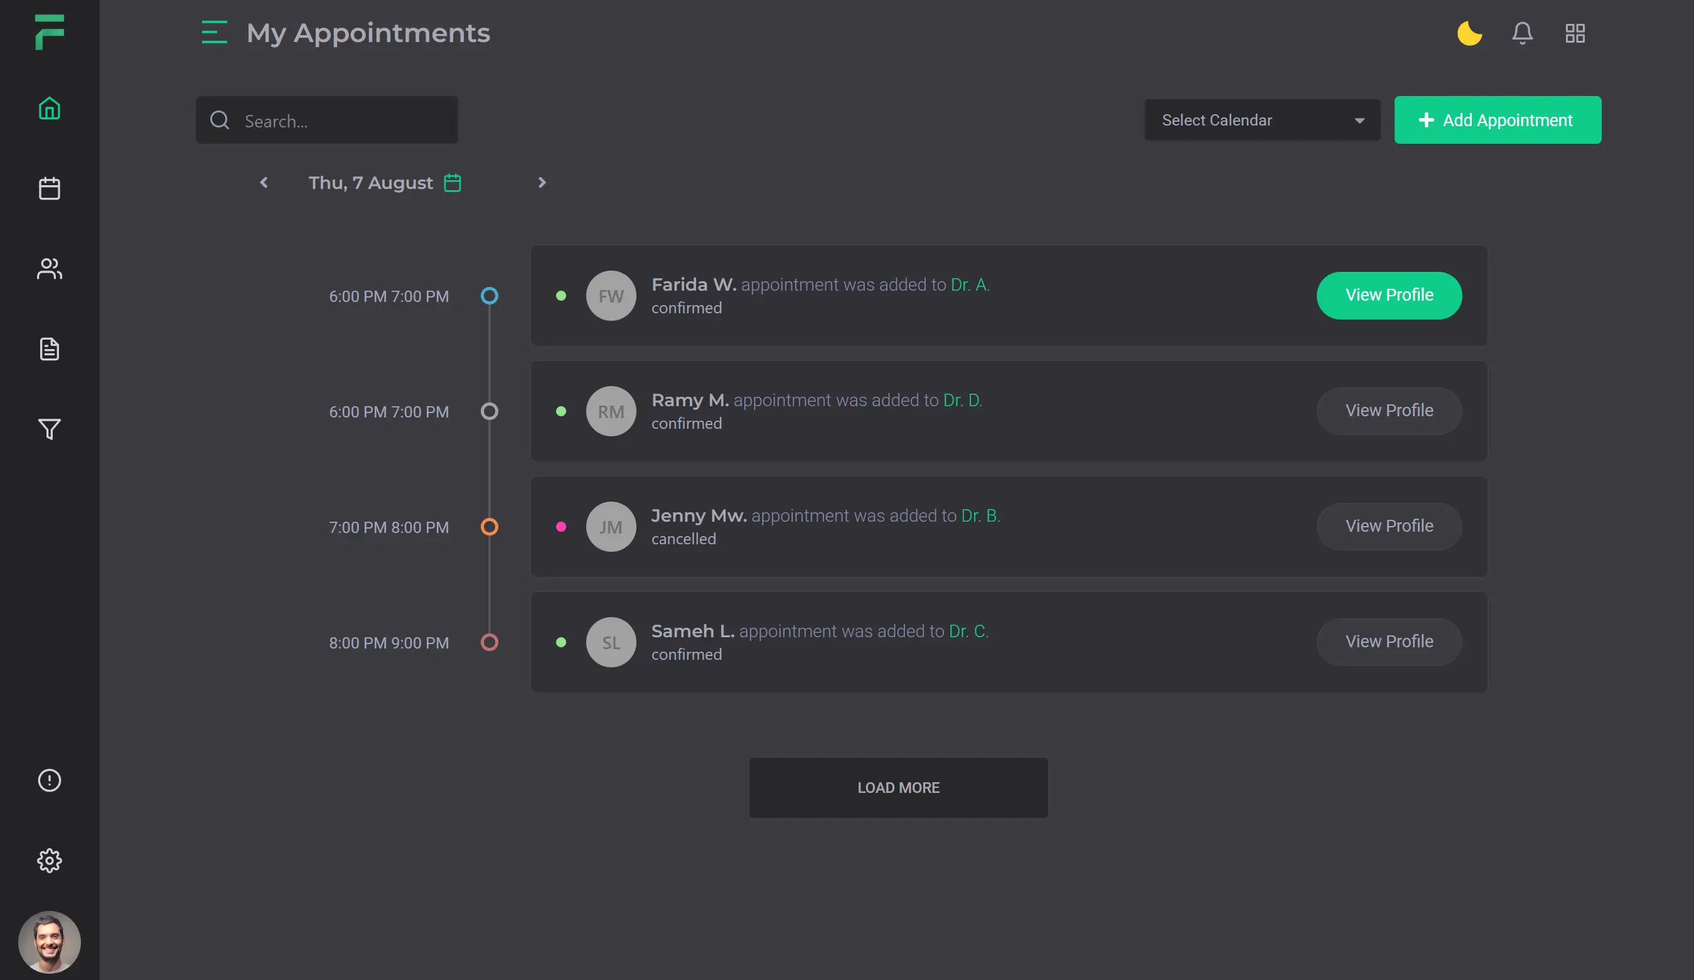The height and width of the screenshot is (980, 1694).
Task: Click 7:00 PM 8:00 PM time label
Action: 389,527
